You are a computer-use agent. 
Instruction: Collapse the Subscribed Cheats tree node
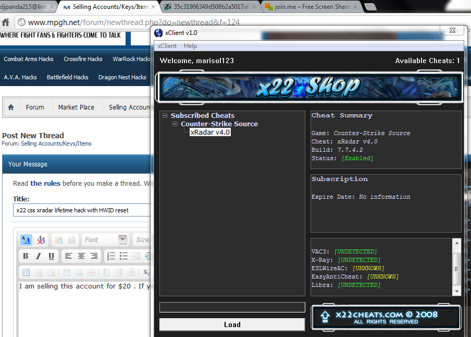pyautogui.click(x=165, y=115)
